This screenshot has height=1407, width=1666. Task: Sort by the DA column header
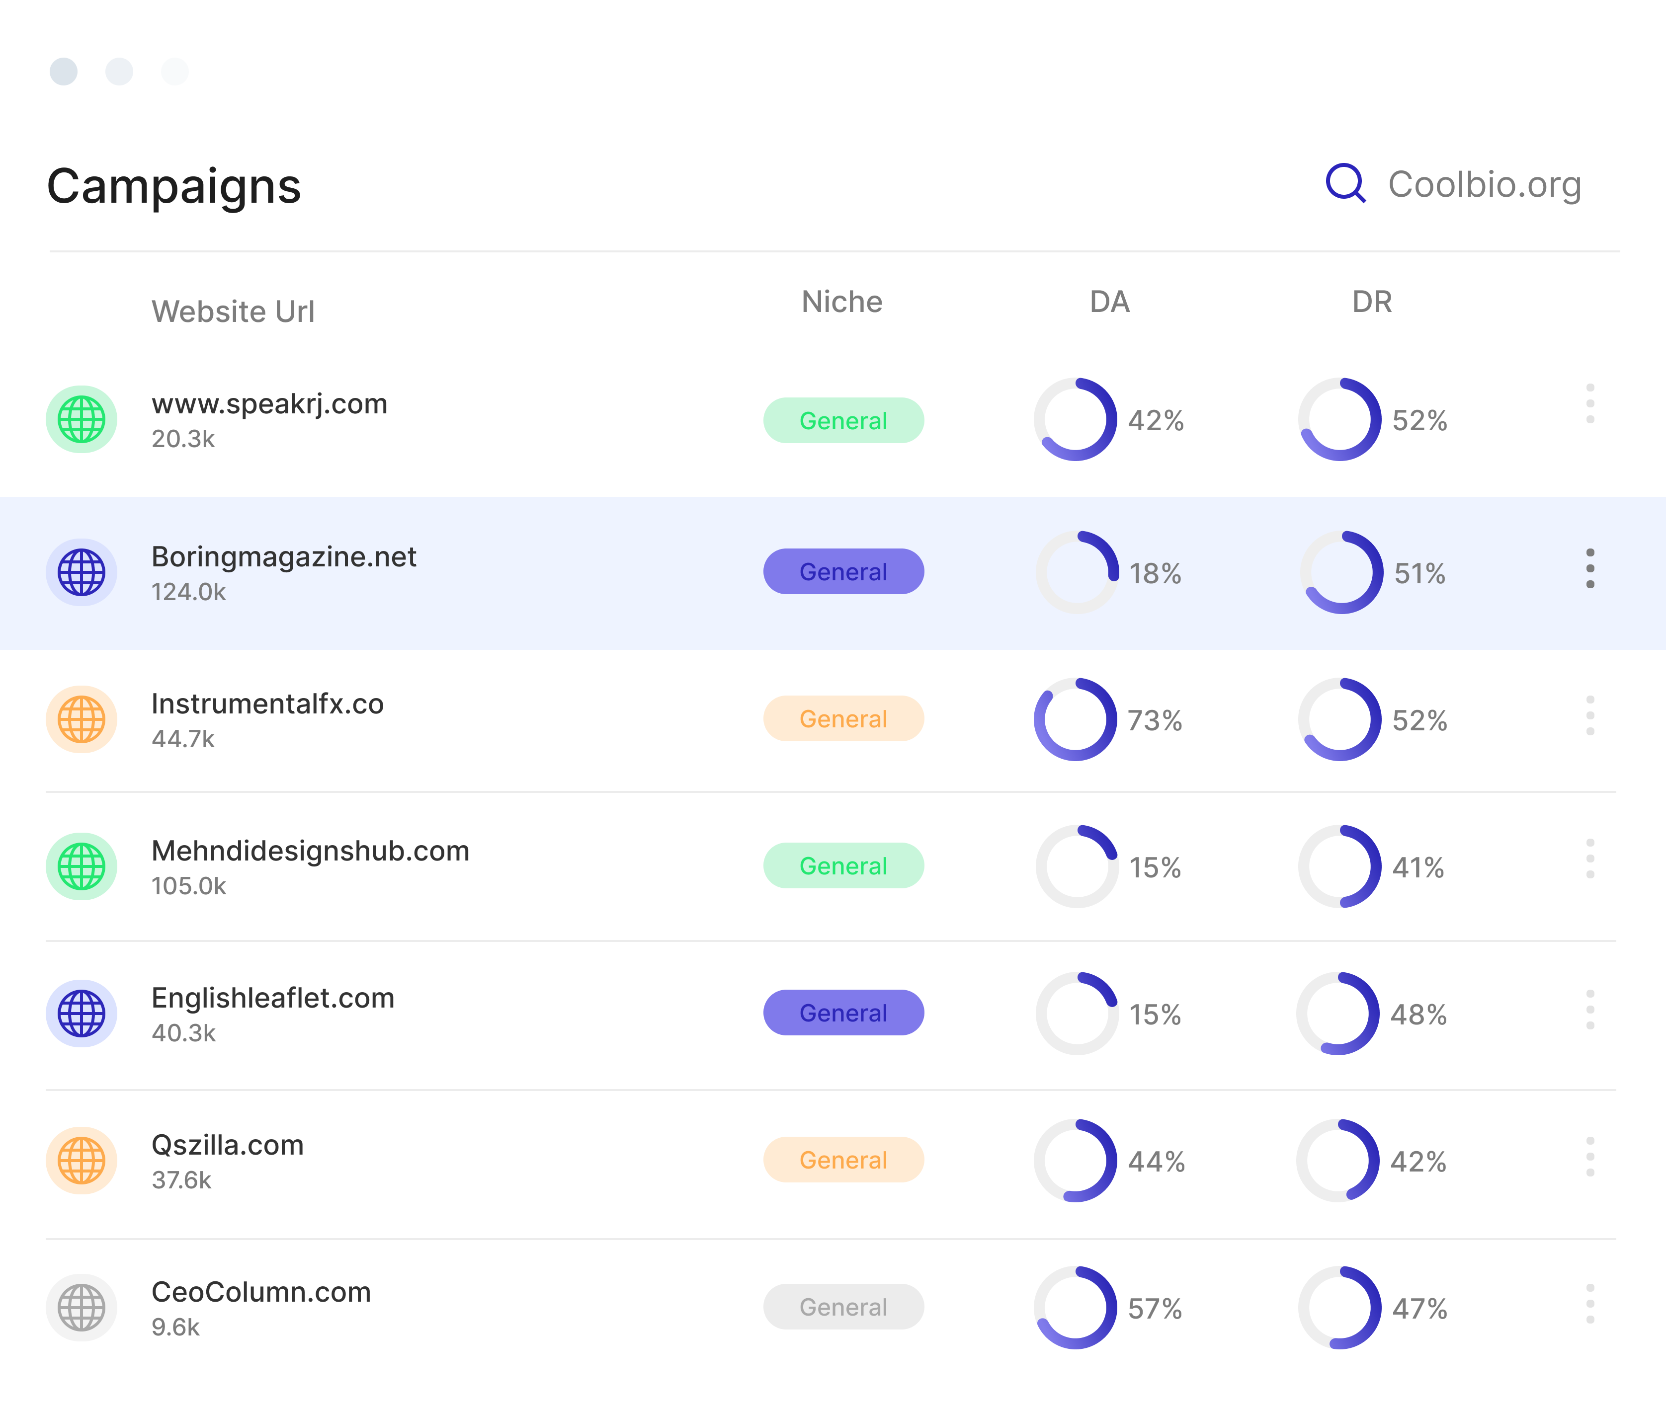[1111, 302]
